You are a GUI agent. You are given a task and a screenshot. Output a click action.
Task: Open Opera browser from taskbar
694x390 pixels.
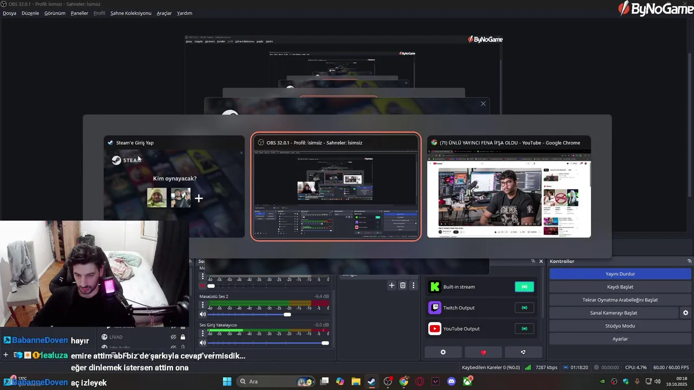coord(420,381)
